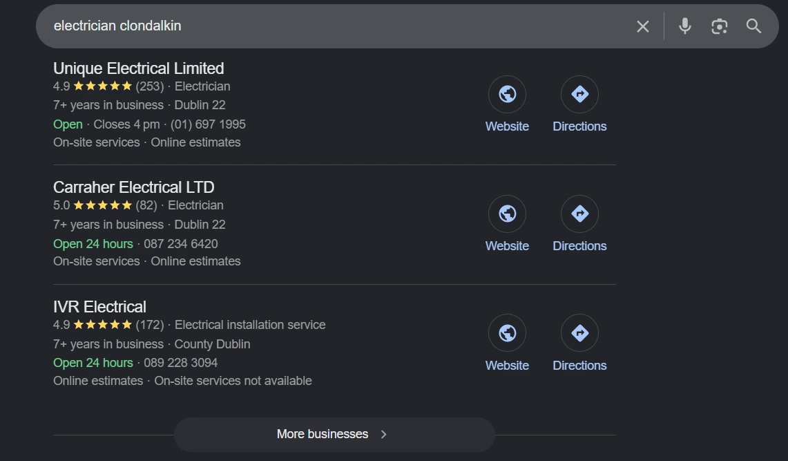Click phone number 089 228 3094
This screenshot has width=788, height=461.
point(181,363)
